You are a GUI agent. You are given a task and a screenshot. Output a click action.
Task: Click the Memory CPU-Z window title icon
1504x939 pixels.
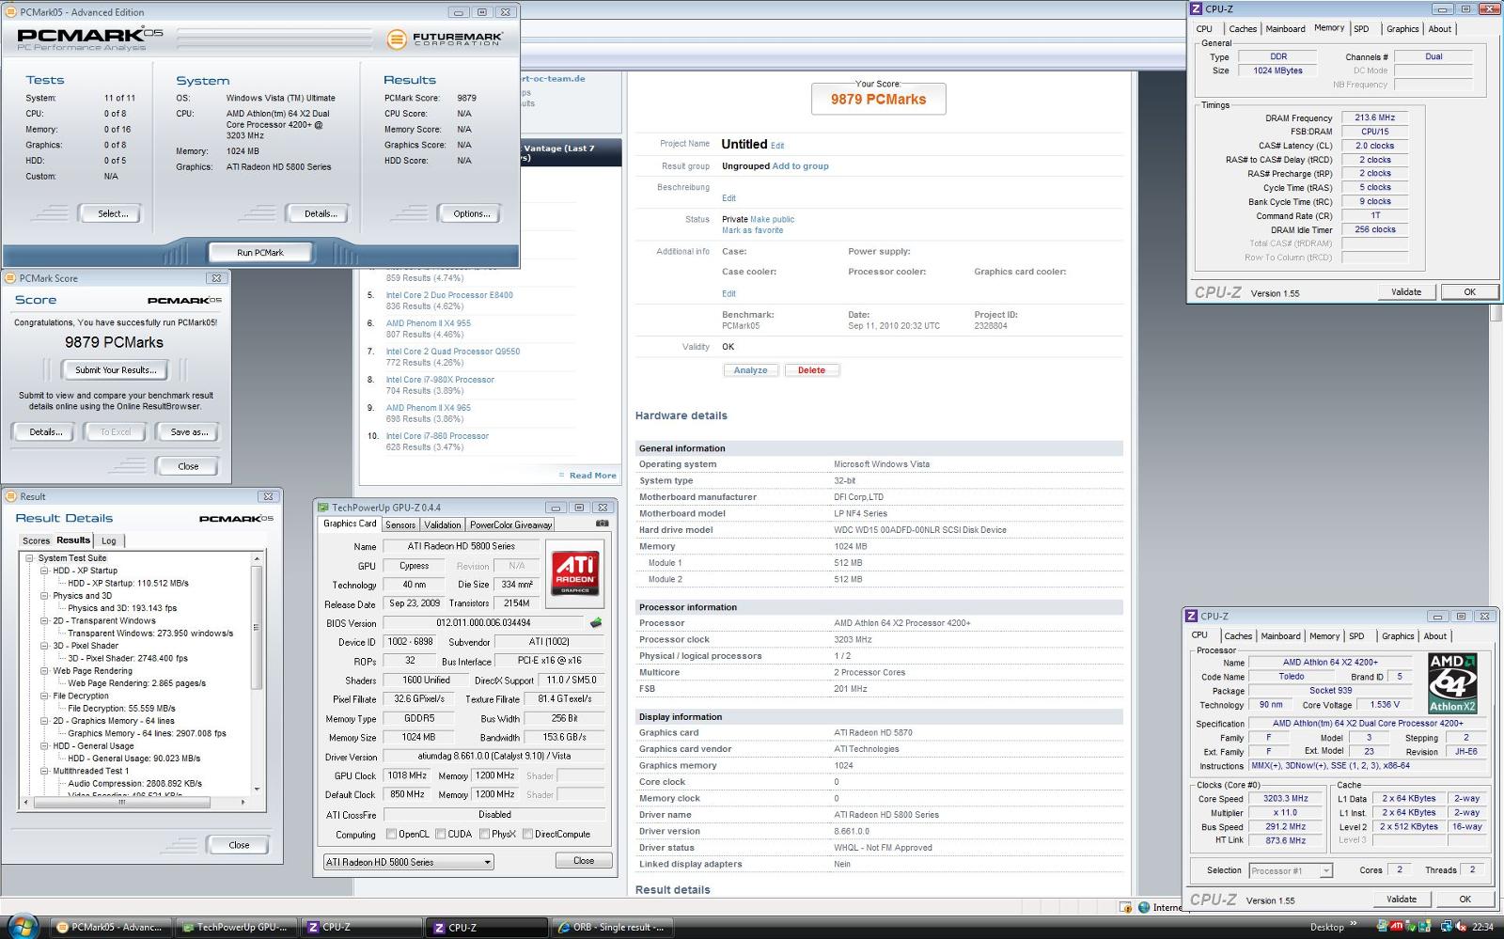pyautogui.click(x=1197, y=8)
